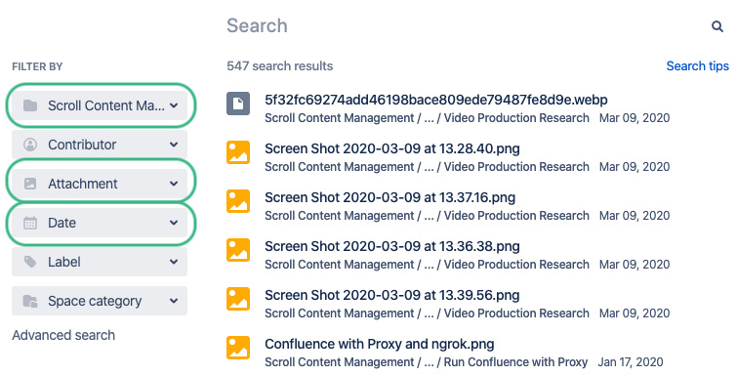Open Screen Shot 2020-03-09 at 13.39.56.png

click(x=392, y=295)
